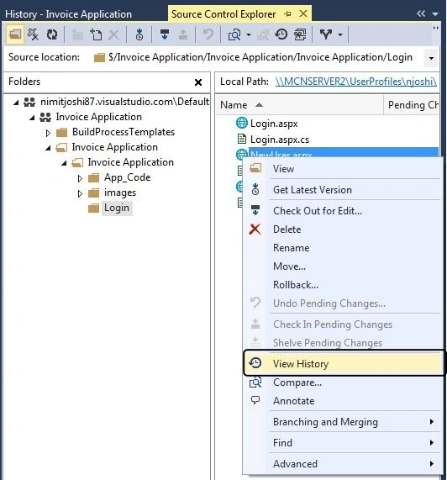The width and height of the screenshot is (447, 480).
Task: Expand the images folder node
Action: [x=80, y=193]
